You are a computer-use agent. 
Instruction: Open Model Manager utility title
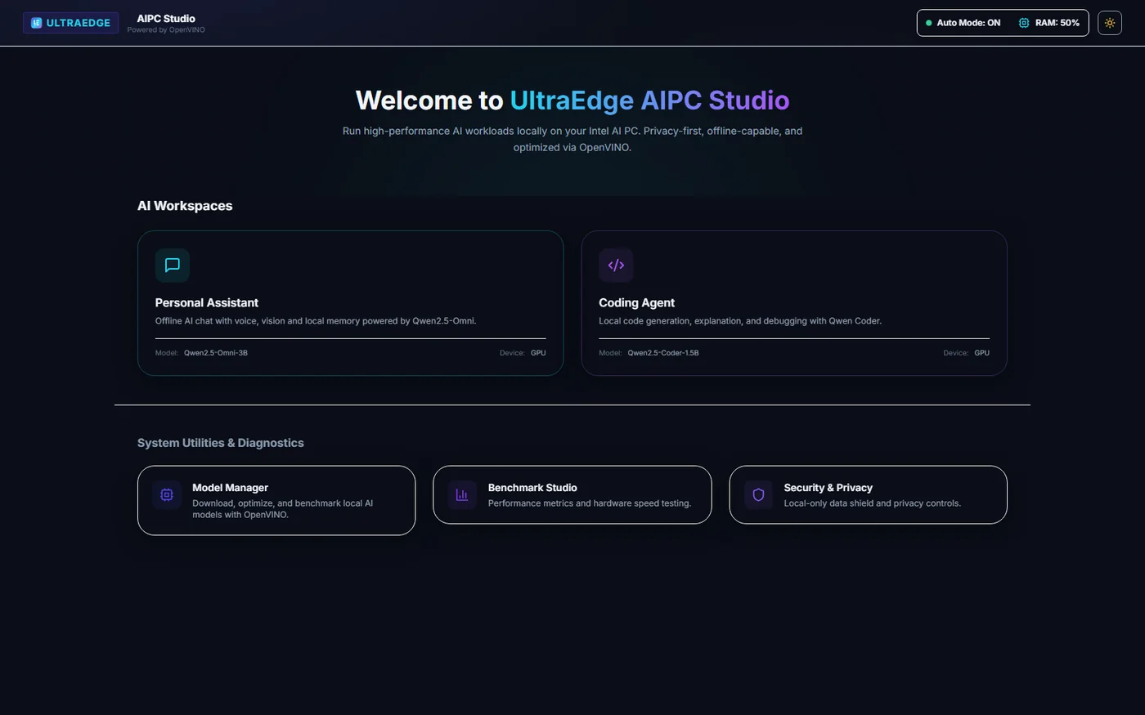[x=230, y=488]
